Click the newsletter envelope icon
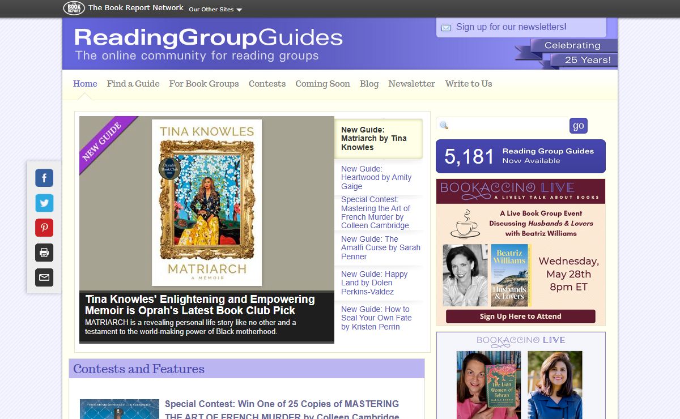Viewport: 680px width, 419px height. tap(446, 28)
